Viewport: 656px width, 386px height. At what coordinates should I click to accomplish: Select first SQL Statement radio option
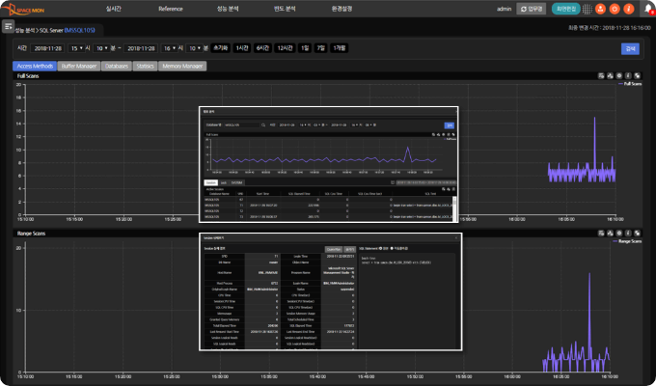coord(380,249)
